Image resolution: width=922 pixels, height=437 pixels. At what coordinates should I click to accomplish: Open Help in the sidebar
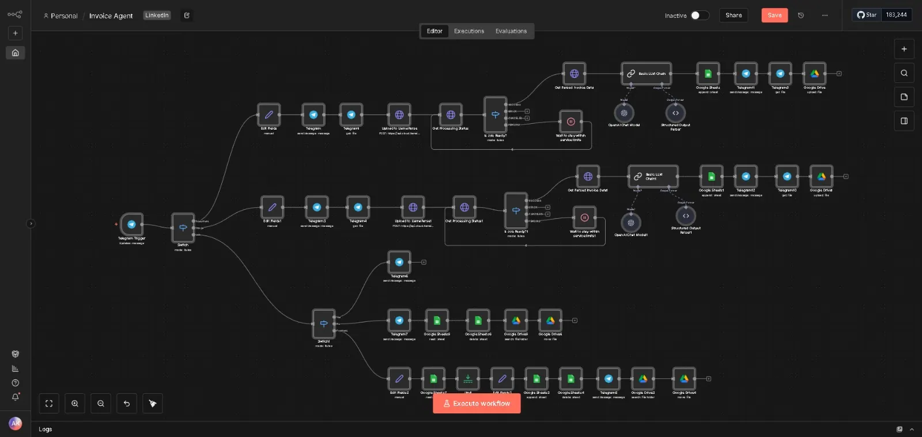pyautogui.click(x=16, y=383)
